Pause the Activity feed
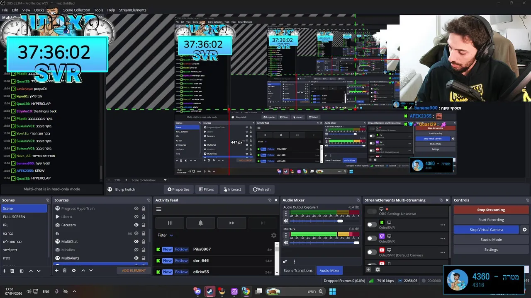This screenshot has width=531, height=298. pyautogui.click(x=170, y=223)
